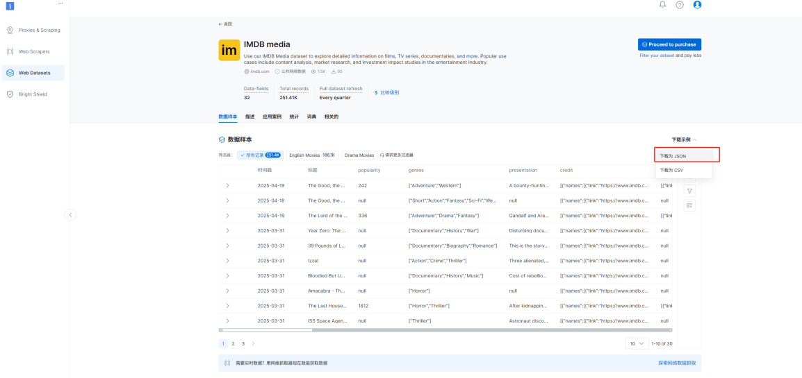Image resolution: width=802 pixels, height=378 pixels.
Task: Select the English Movies filter chip
Action: click(312, 155)
